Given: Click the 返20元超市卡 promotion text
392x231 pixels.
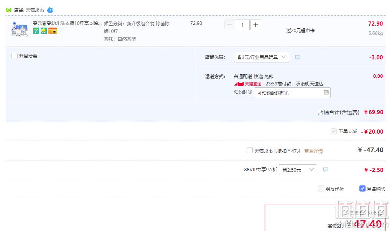Looking at the screenshot, I should (x=300, y=31).
